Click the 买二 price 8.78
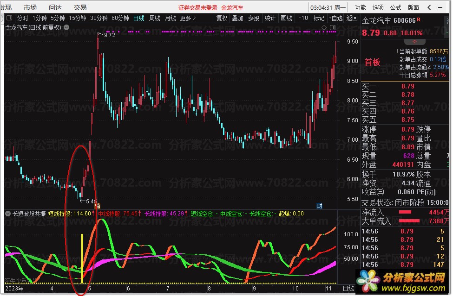The height and width of the screenshot is (296, 453). (x=407, y=94)
